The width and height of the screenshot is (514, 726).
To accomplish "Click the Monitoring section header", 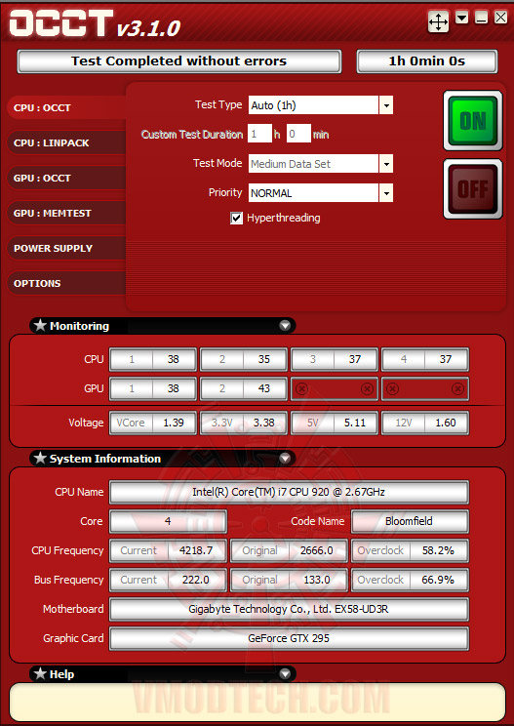I will [x=162, y=326].
